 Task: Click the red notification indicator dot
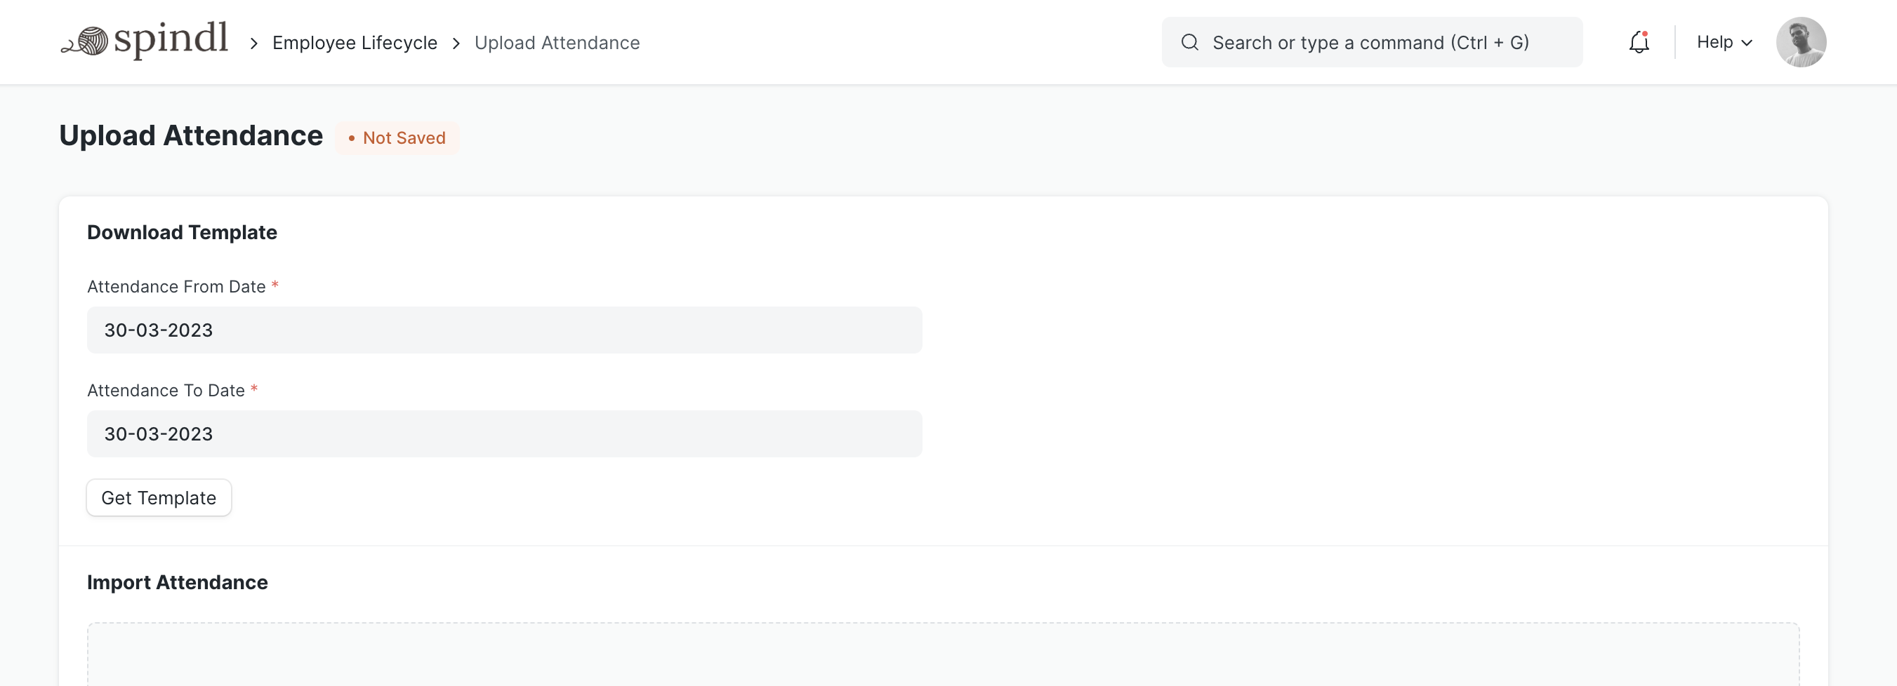coord(1646,34)
